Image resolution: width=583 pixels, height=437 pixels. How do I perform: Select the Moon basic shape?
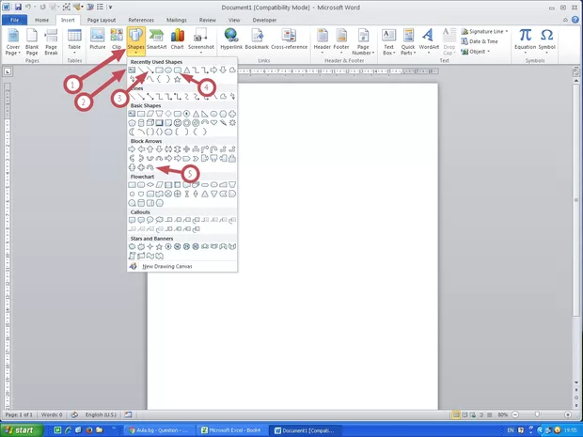click(x=132, y=132)
